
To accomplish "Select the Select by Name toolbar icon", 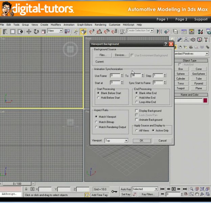I will [5, 32].
